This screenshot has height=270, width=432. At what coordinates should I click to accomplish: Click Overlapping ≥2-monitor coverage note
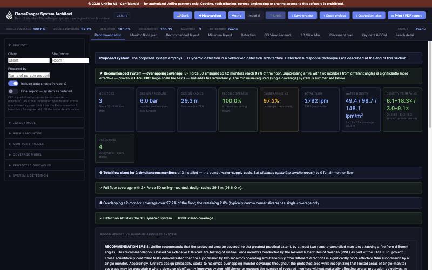[x=259, y=203]
